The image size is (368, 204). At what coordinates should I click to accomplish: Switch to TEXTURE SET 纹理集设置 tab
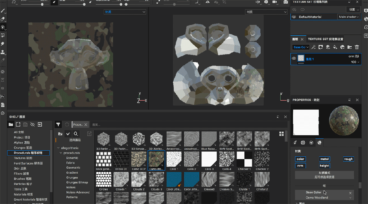325,39
